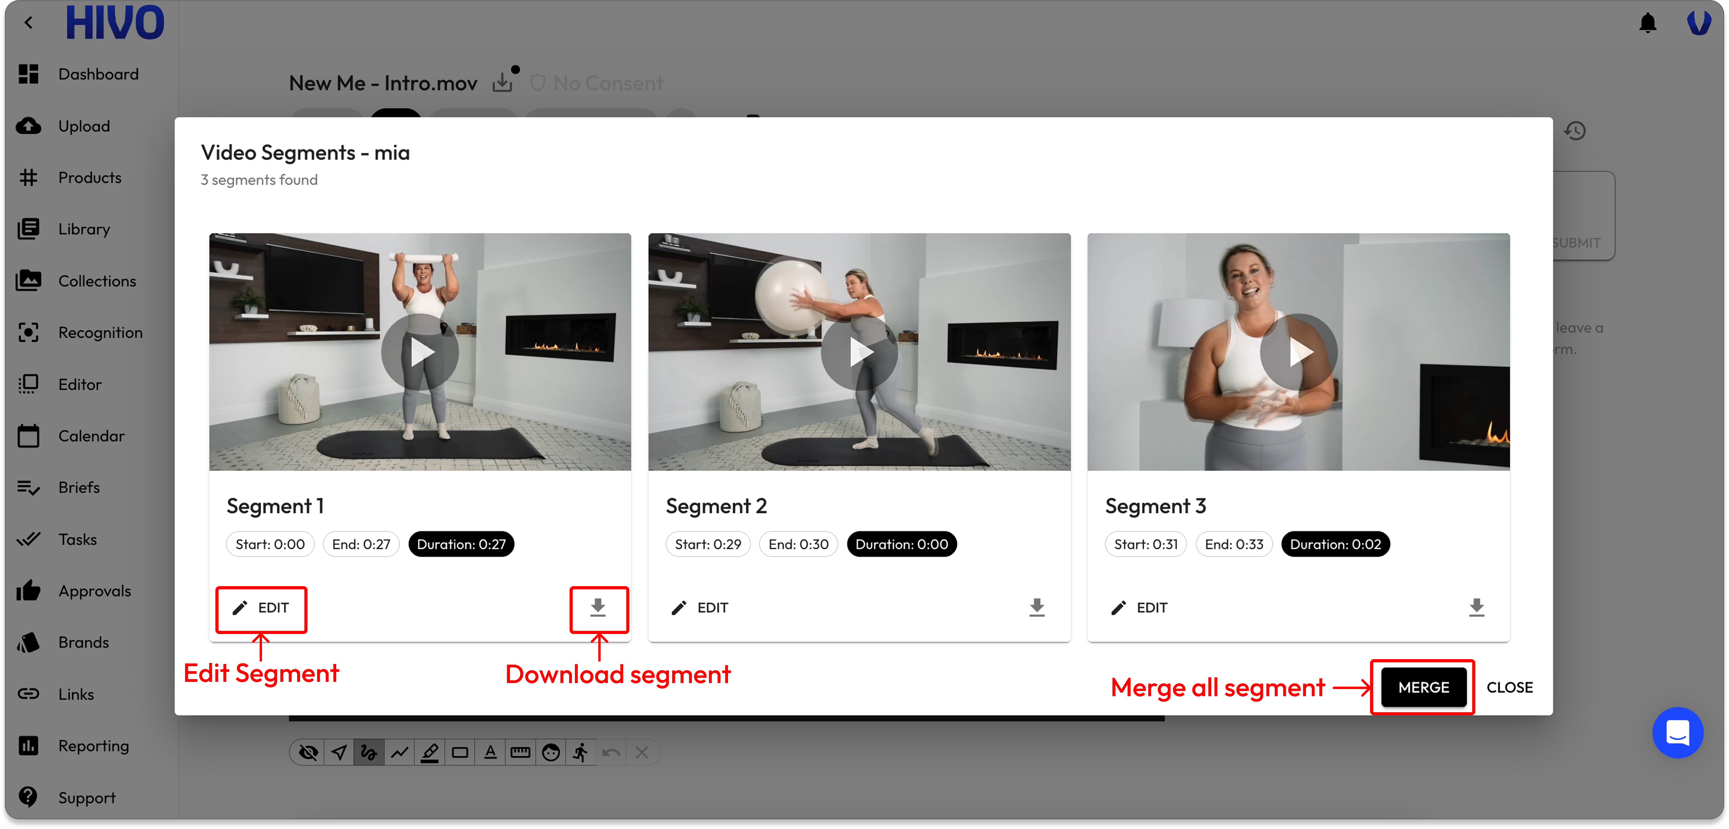Open Dashboard from sidebar
This screenshot has height=829, width=1729.
coord(98,74)
